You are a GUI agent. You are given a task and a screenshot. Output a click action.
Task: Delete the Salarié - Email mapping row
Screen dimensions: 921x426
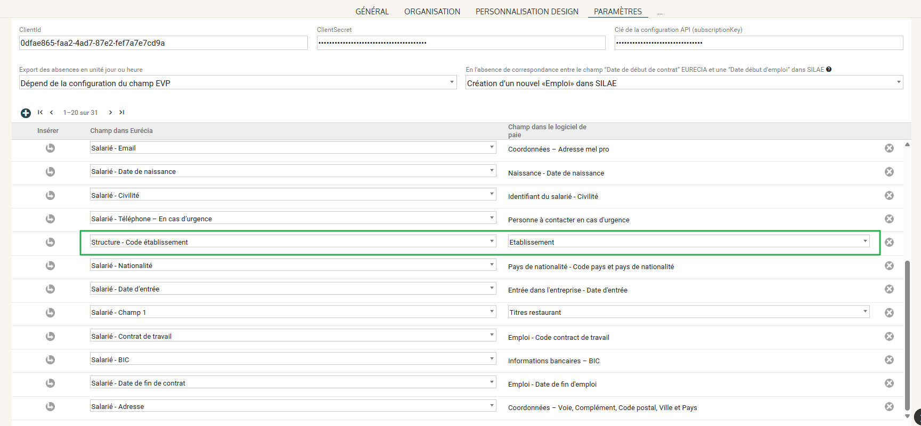pyautogui.click(x=889, y=148)
